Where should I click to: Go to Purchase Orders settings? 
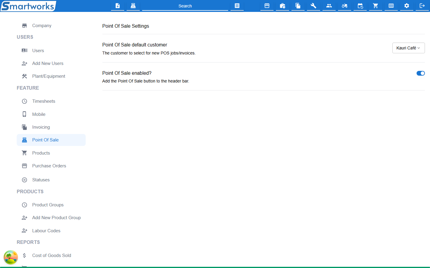coord(51,166)
